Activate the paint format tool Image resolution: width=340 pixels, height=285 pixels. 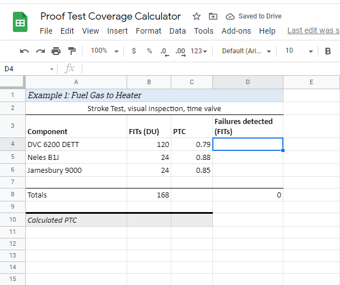click(72, 51)
